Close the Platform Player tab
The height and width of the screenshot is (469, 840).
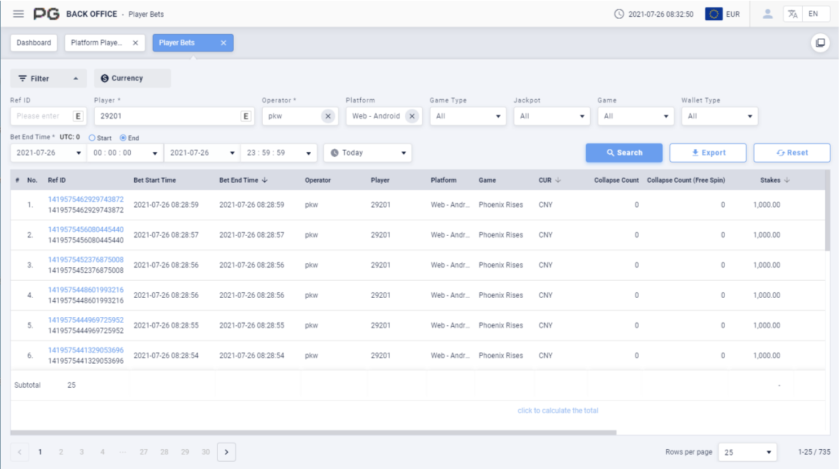(x=135, y=43)
